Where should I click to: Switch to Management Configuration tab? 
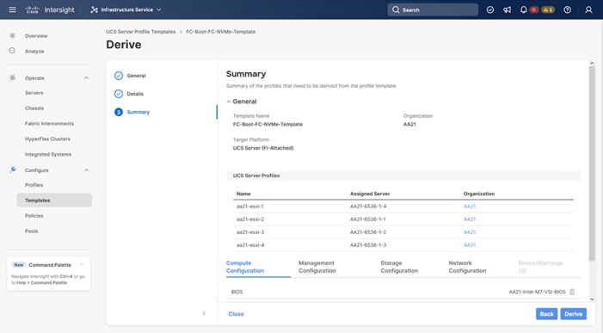(x=317, y=267)
